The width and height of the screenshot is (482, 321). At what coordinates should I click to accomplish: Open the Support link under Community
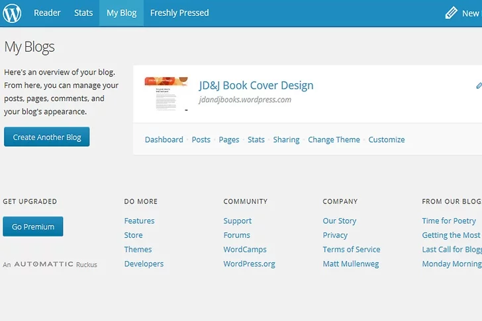click(x=237, y=221)
